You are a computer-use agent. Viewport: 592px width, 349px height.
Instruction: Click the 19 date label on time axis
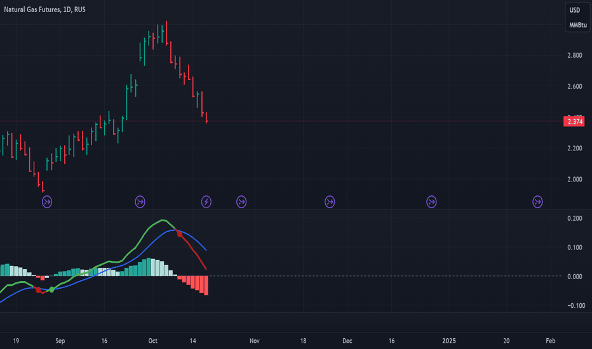pos(16,341)
